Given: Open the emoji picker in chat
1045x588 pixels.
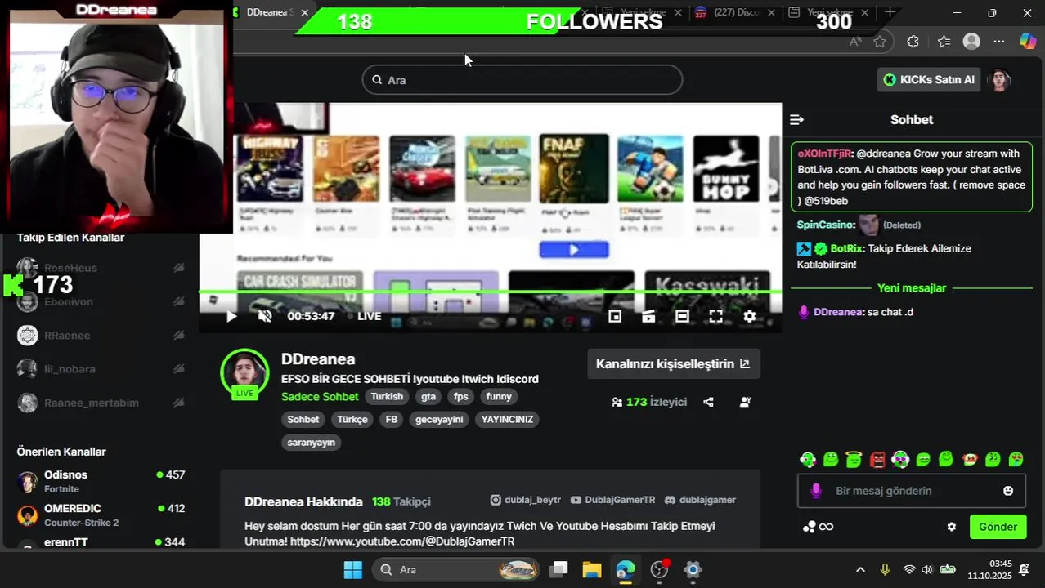Looking at the screenshot, I should pyautogui.click(x=1008, y=491).
